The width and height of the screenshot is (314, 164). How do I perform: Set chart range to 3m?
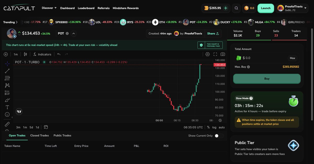click(x=18, y=127)
